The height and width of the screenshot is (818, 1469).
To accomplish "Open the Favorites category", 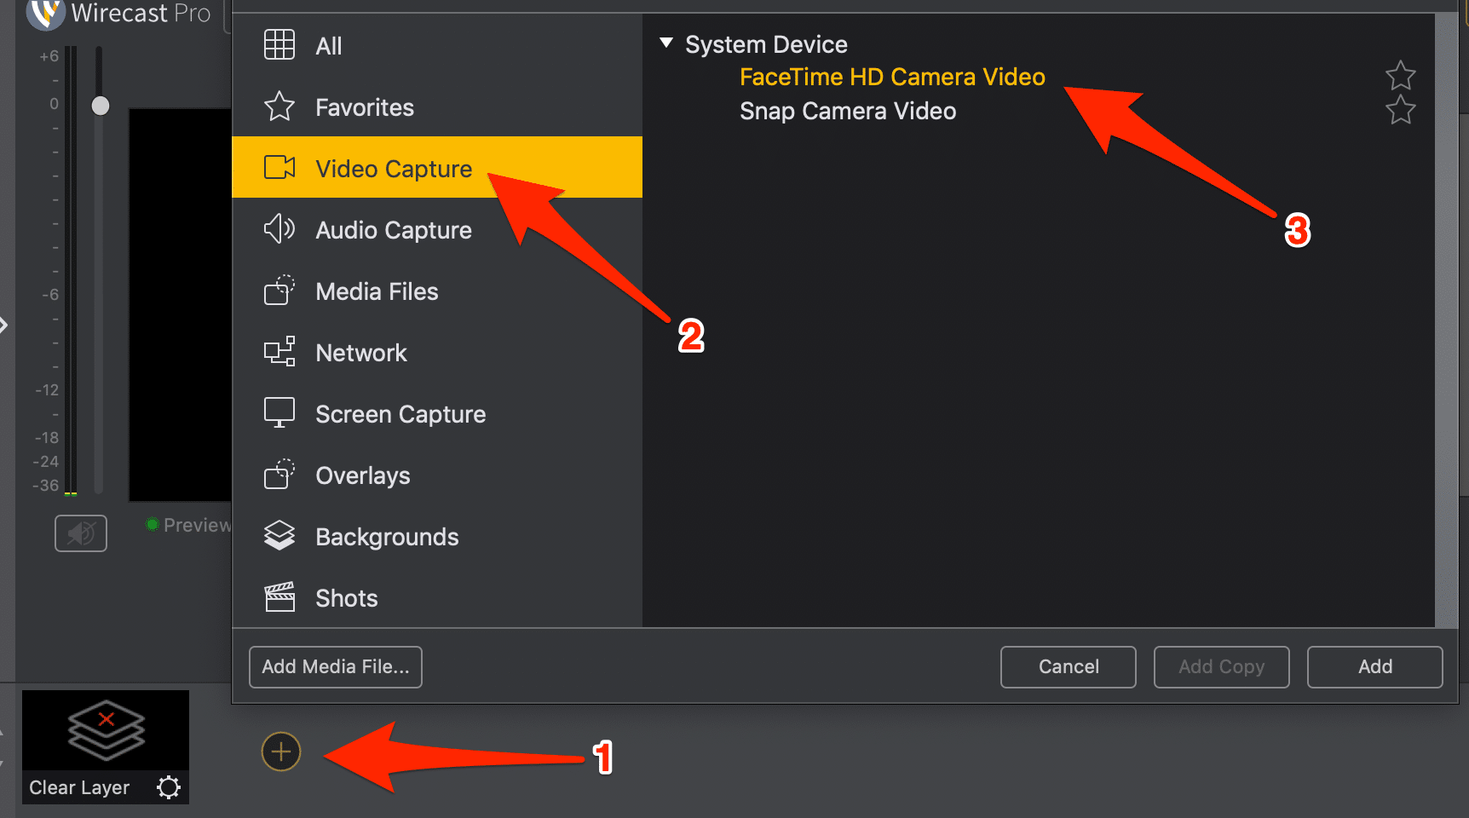I will [437, 107].
